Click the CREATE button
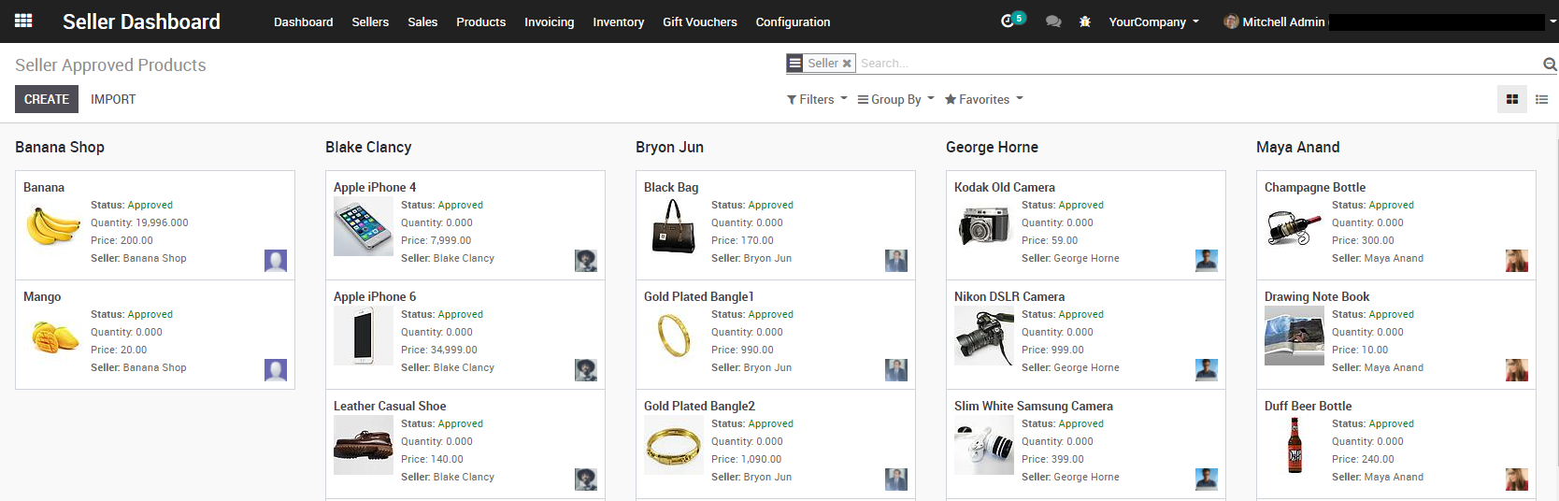 [47, 99]
